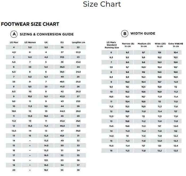Select the US Men column header

coord(14,42)
